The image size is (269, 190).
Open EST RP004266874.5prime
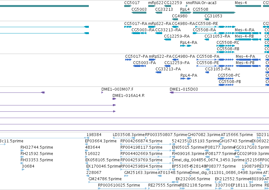tap(141, 141)
